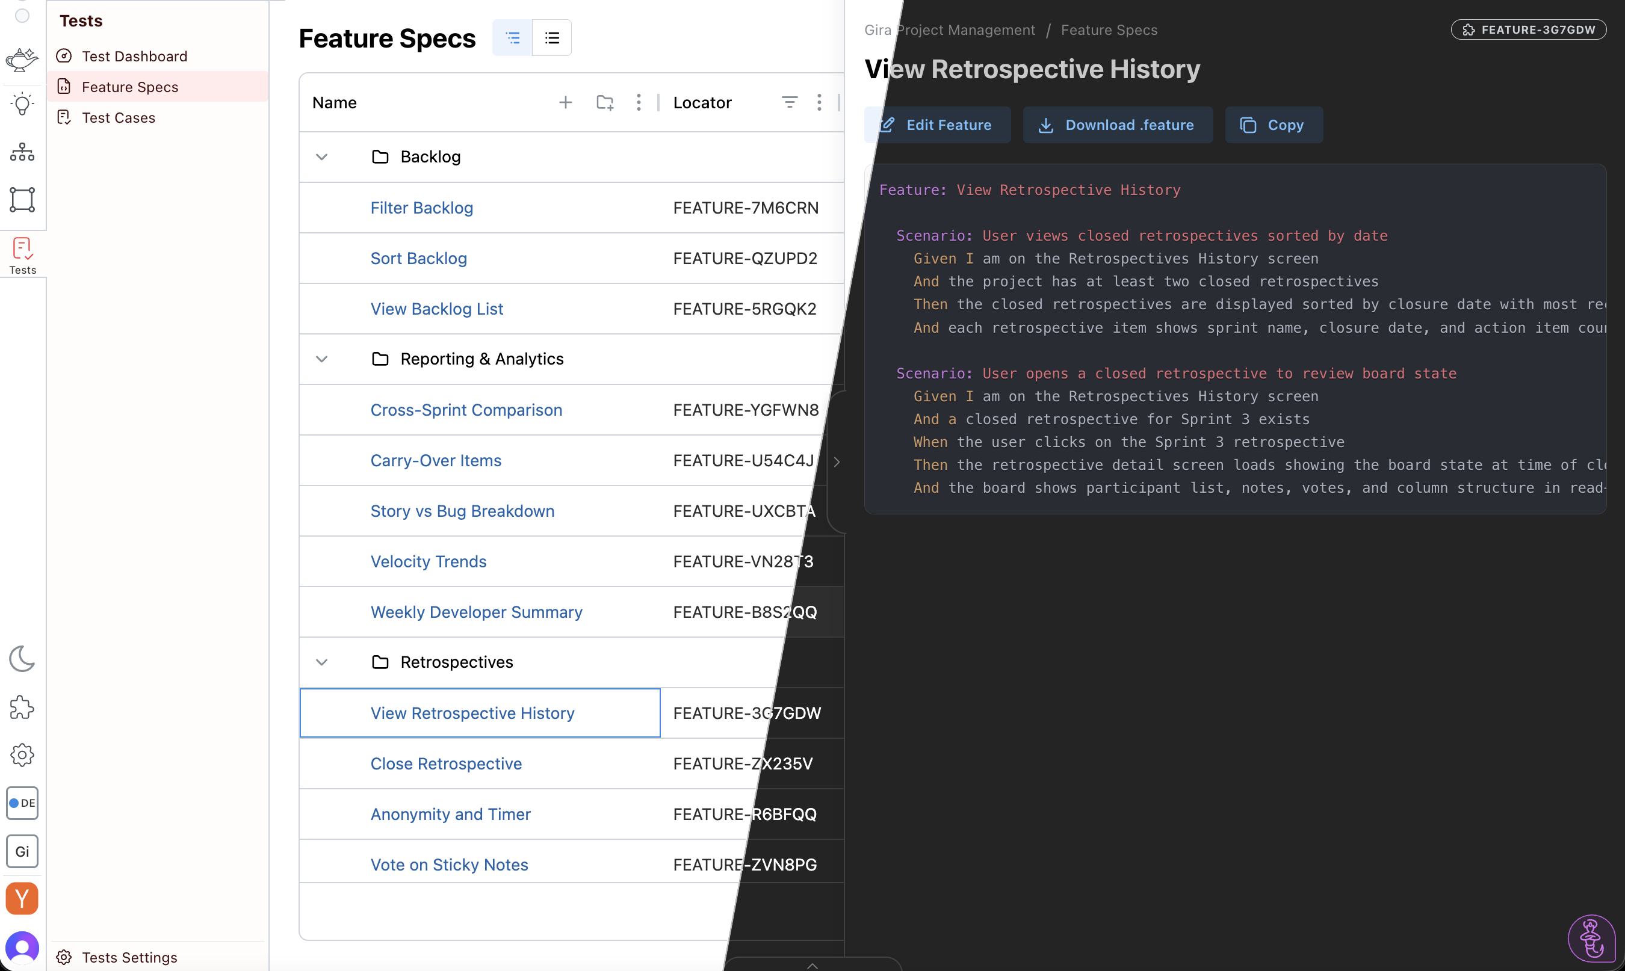Open the genie lamp AI icon in sidebar
This screenshot has width=1625, height=971.
[x=22, y=60]
